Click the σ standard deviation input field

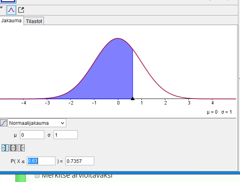pos(65,135)
